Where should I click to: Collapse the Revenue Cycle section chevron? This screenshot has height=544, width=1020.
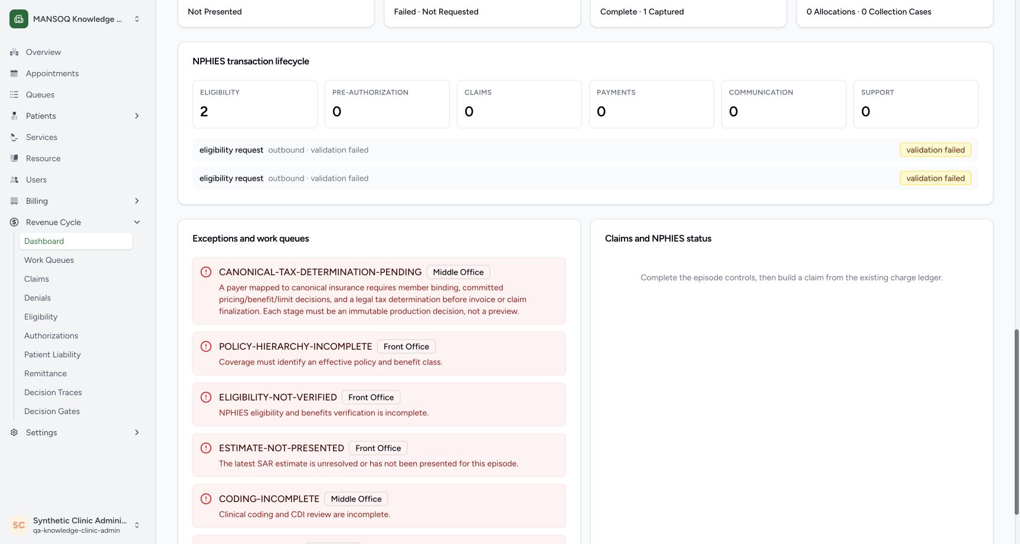(137, 222)
